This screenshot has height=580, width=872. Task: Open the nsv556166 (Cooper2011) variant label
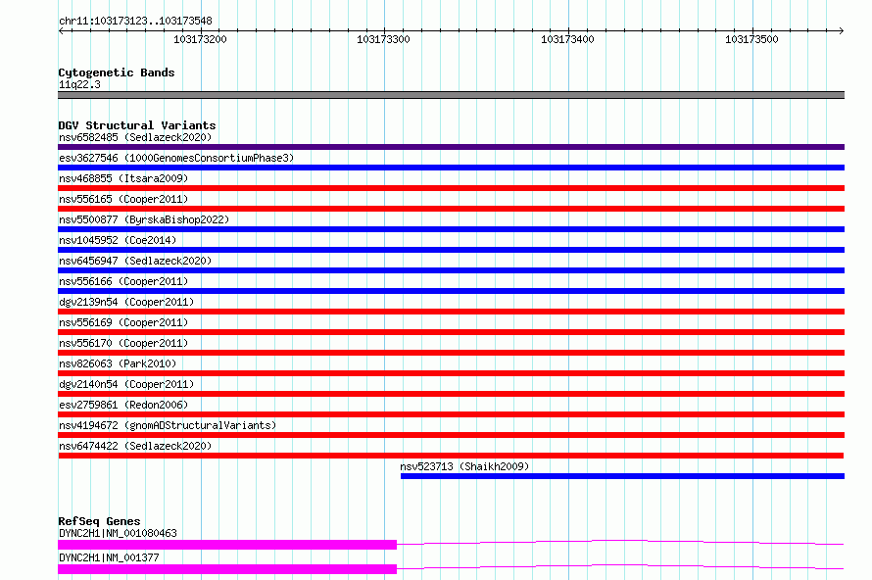(123, 281)
